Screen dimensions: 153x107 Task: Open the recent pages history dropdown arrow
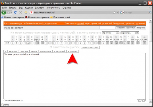point(11,13)
